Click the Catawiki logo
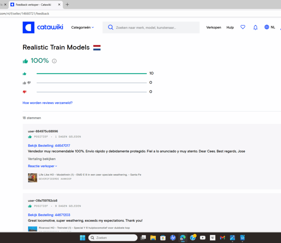The image size is (281, 243). [x=43, y=27]
